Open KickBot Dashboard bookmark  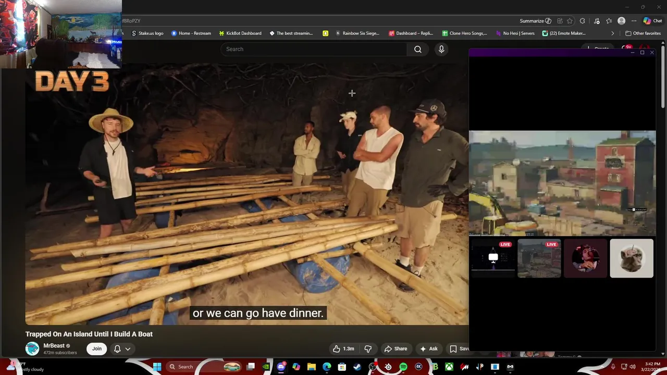pos(240,33)
